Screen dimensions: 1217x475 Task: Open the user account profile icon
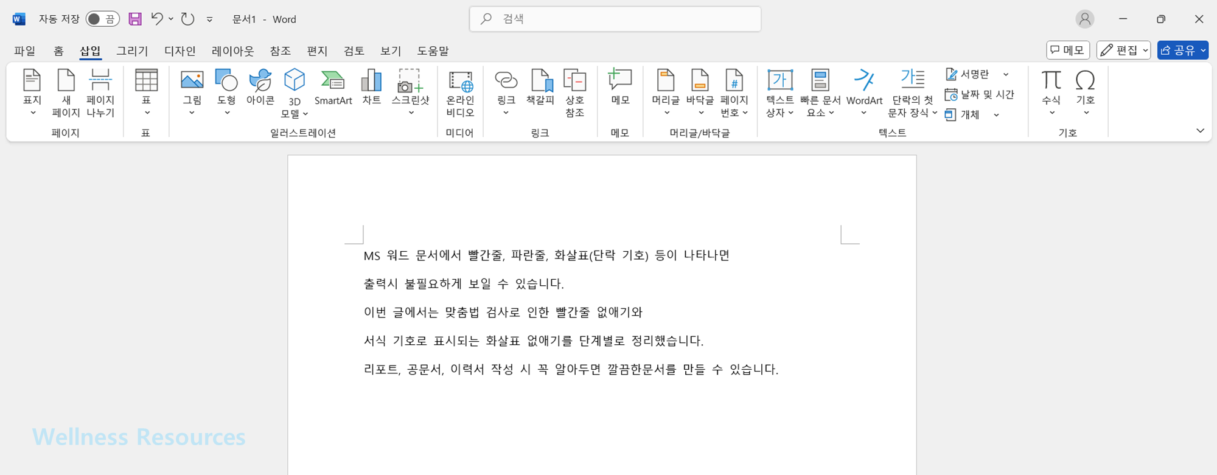tap(1084, 19)
